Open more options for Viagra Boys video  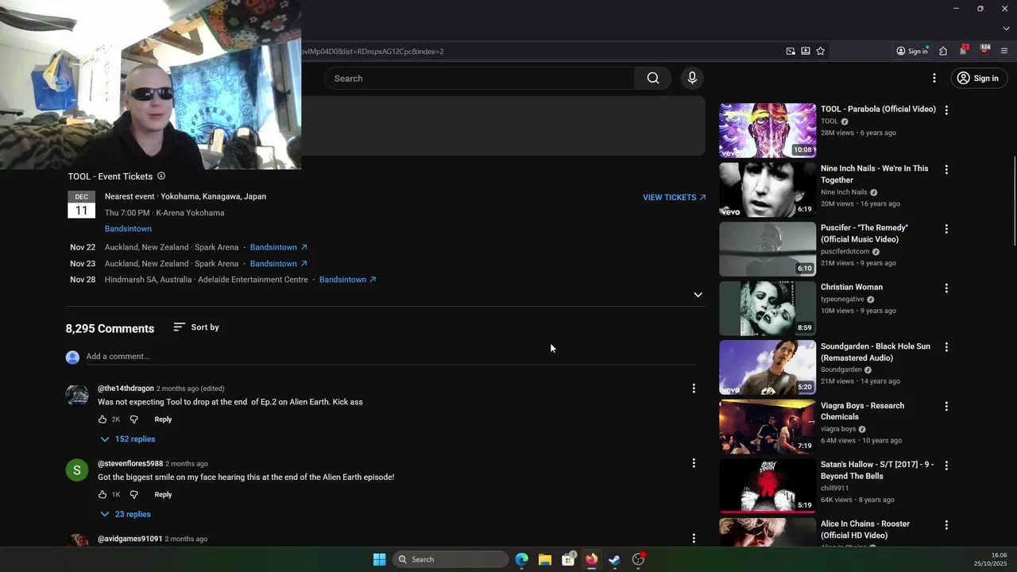tap(946, 407)
